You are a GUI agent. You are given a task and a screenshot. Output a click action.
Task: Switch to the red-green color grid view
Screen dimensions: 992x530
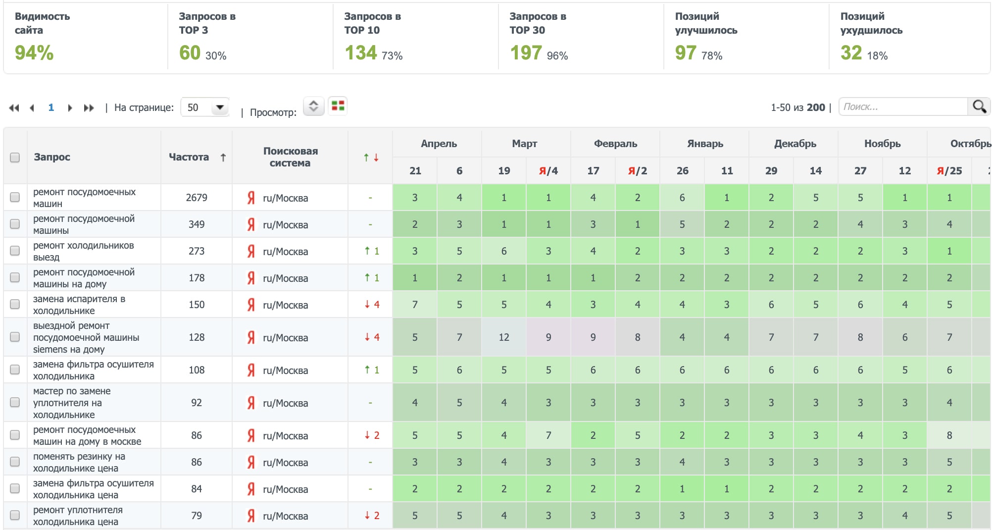[x=338, y=106]
